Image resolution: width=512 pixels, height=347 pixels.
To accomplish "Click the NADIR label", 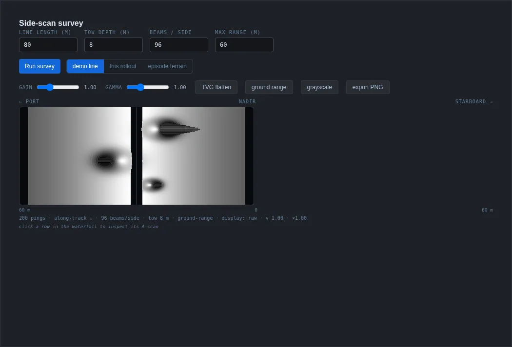I will coord(247,101).
